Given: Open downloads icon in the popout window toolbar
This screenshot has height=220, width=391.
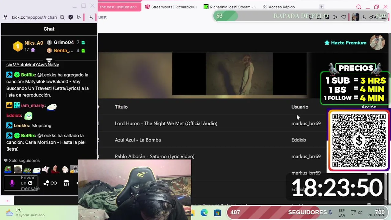Looking at the screenshot, I should [91, 17].
